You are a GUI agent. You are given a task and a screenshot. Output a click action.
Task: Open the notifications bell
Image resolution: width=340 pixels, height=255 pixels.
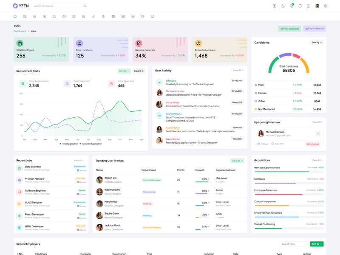coord(300,6)
